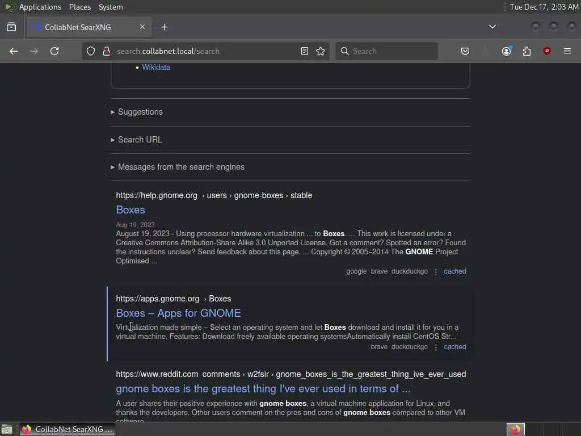Click the CollabNet SearXNG taskbar window button
Screen dimensions: 581x436
(x=68, y=429)
